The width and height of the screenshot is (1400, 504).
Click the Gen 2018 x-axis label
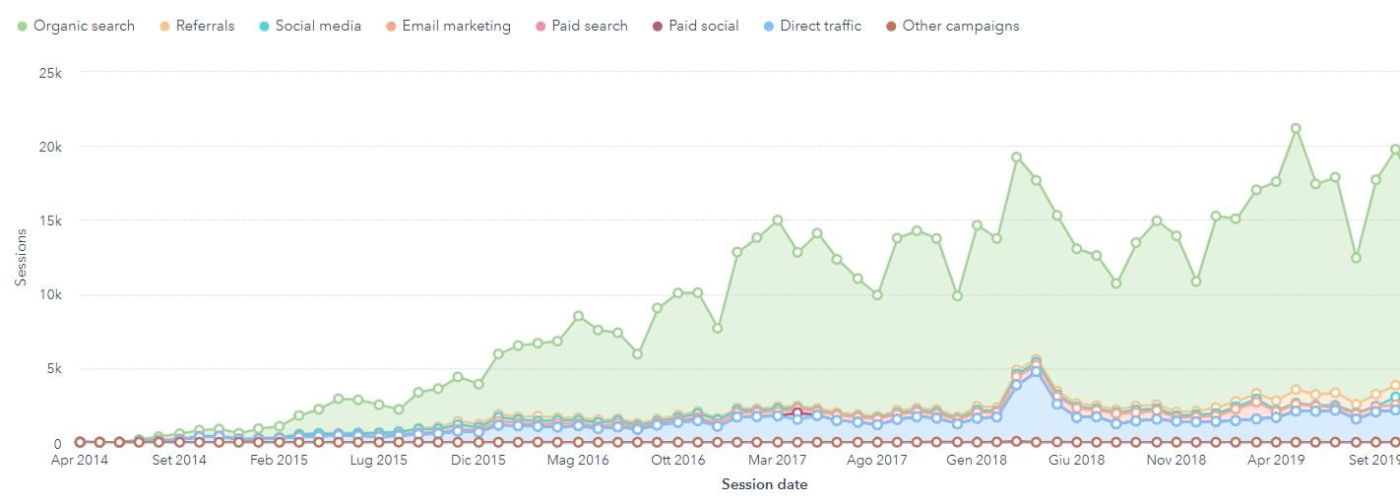point(976,460)
